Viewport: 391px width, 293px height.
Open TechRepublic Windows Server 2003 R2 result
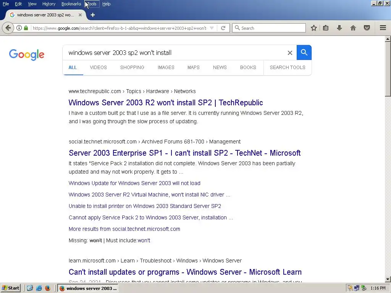[x=166, y=103]
